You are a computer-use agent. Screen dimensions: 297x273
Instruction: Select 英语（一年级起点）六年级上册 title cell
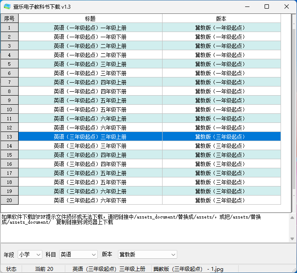90,119
